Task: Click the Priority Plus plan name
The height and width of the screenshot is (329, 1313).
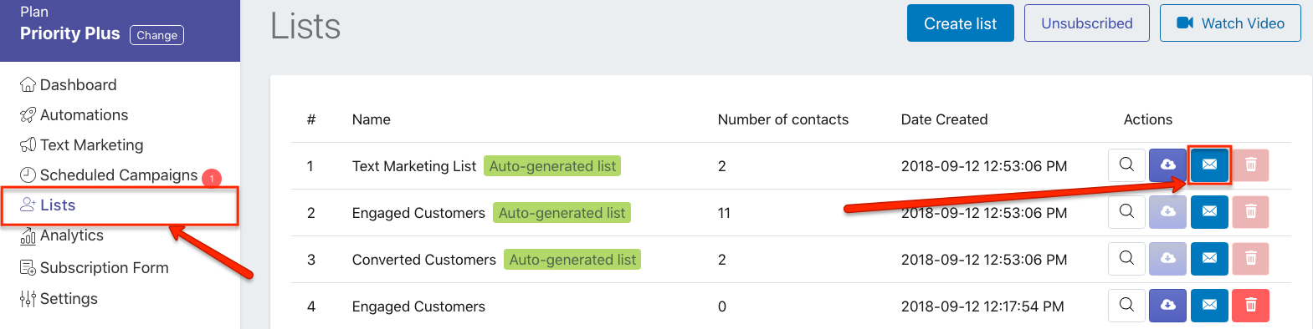Action: click(70, 33)
